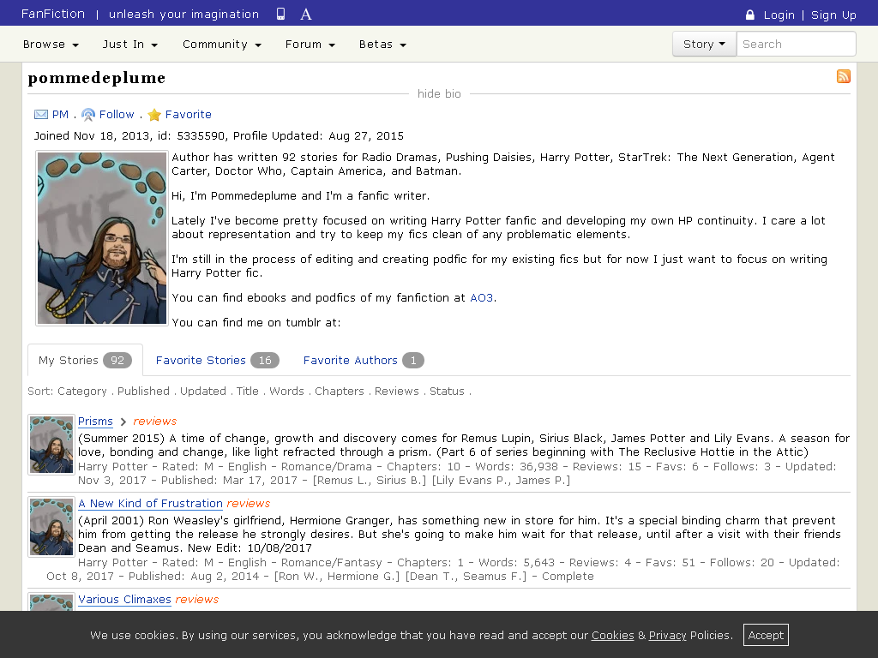Viewport: 878px width, 658px height.
Task: Open the Various Climaxes story
Action: [124, 599]
